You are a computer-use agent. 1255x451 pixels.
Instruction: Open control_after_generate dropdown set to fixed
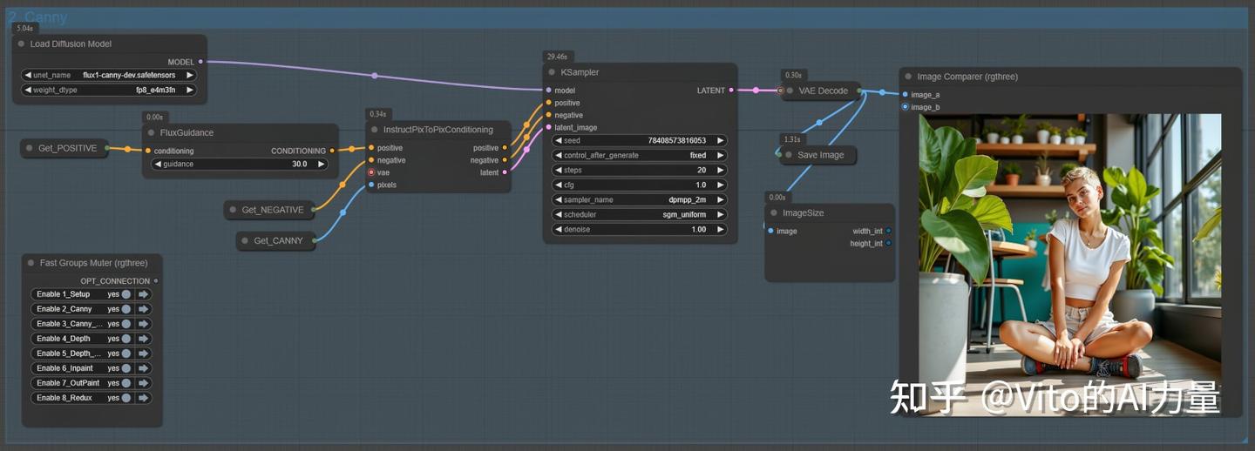click(x=640, y=155)
